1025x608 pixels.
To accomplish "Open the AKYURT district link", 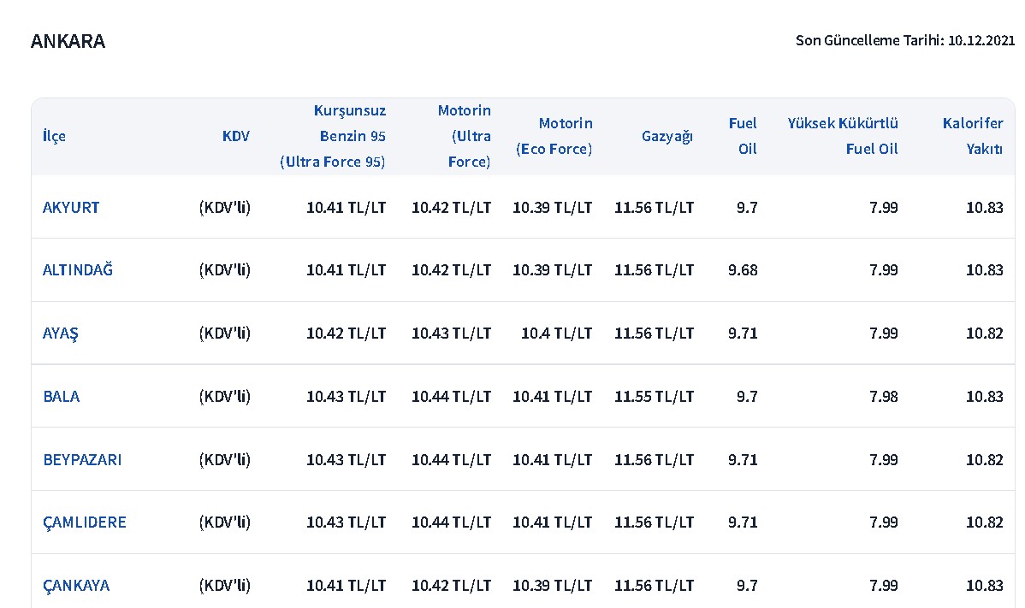I will point(71,208).
